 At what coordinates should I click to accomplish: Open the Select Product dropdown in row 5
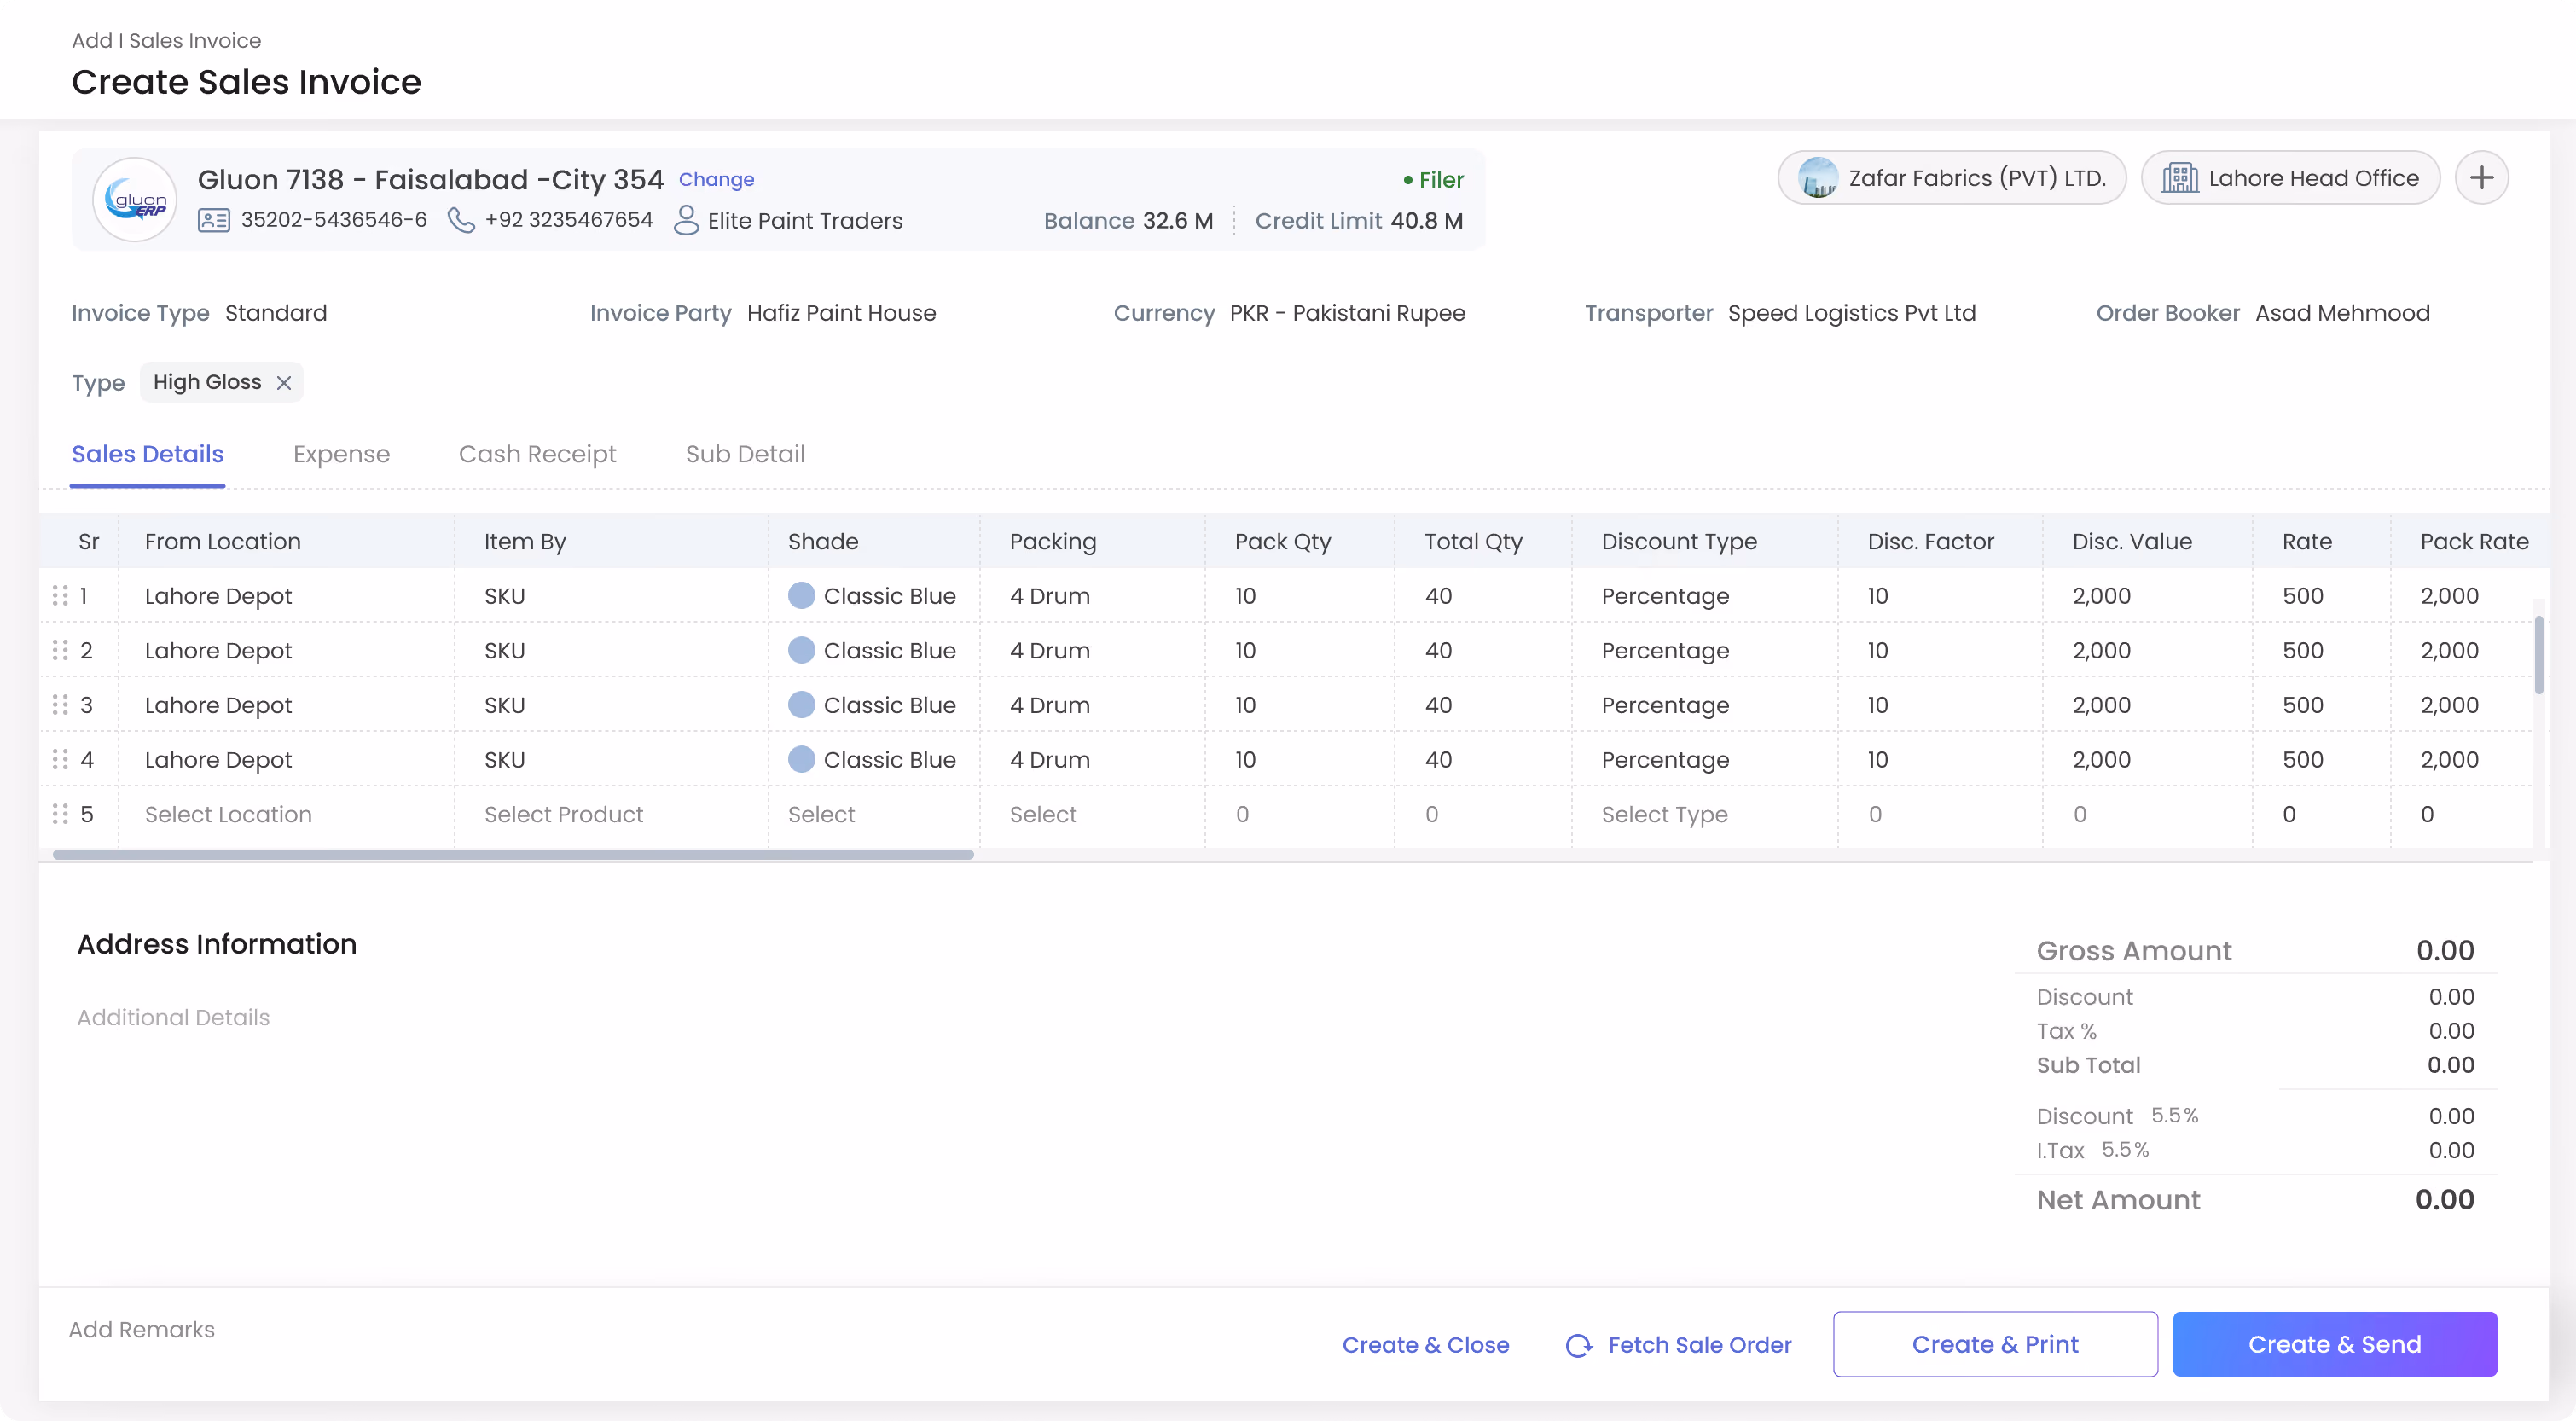(612, 814)
